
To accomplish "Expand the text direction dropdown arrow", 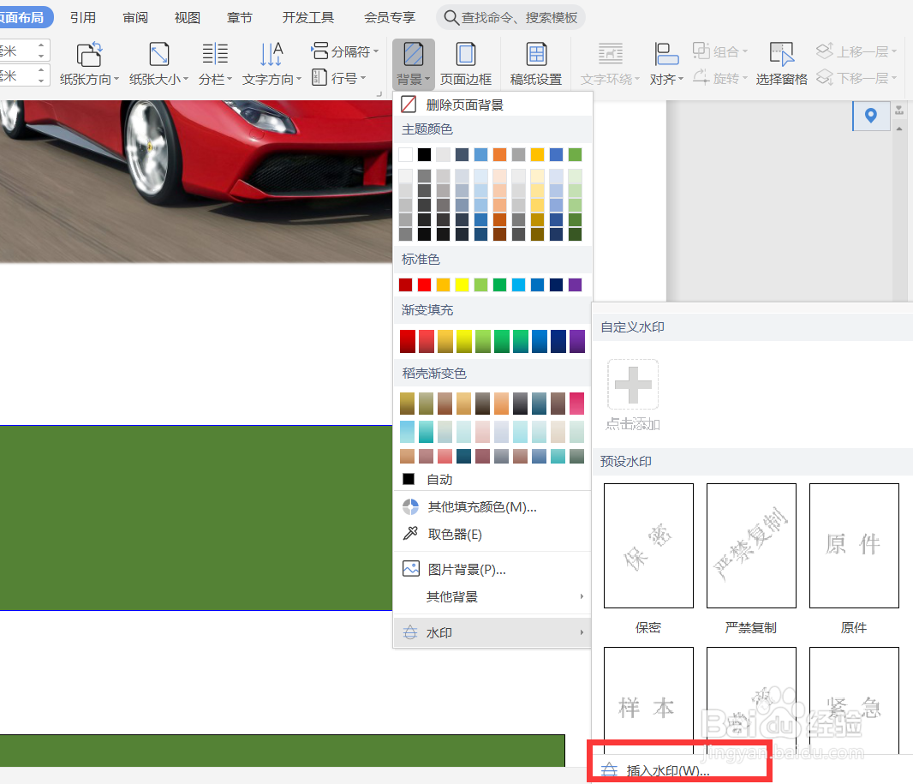I will (x=299, y=79).
